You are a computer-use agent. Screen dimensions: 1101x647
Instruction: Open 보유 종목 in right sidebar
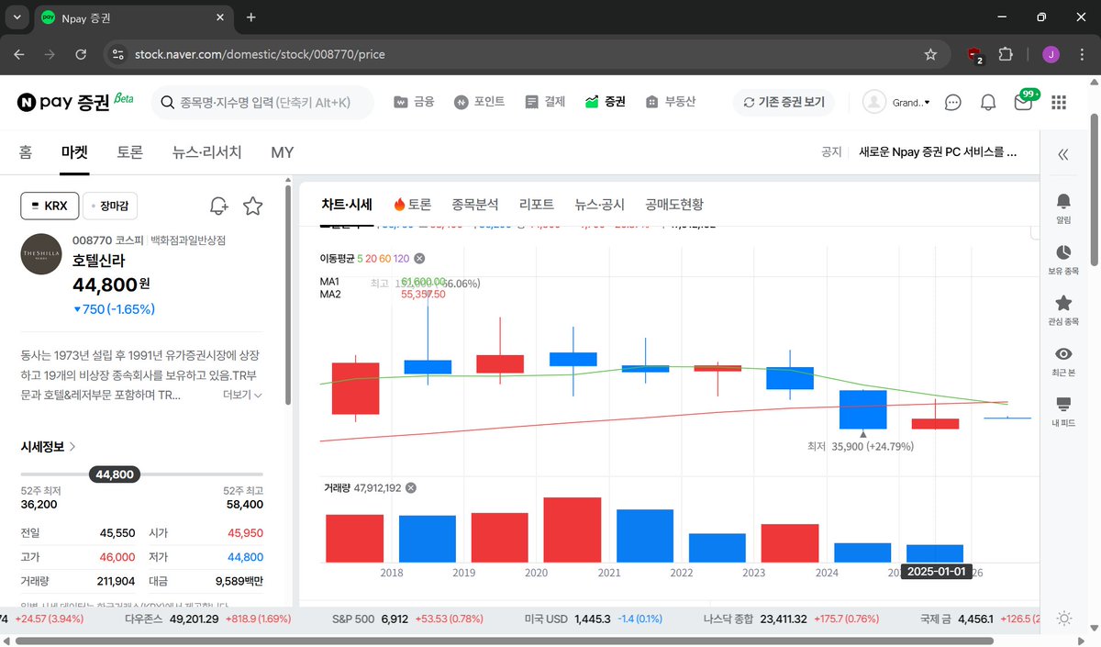pyautogui.click(x=1063, y=259)
